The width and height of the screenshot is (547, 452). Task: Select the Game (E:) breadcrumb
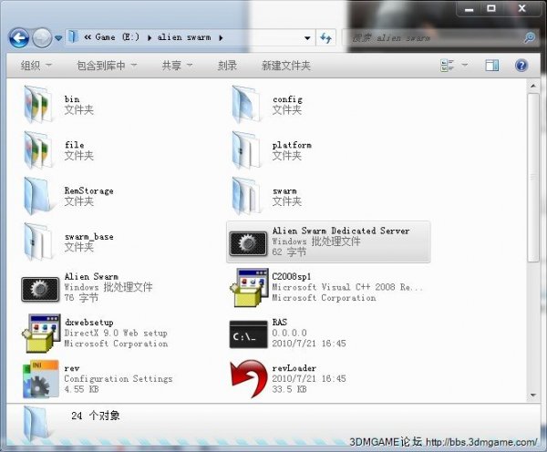coord(117,37)
